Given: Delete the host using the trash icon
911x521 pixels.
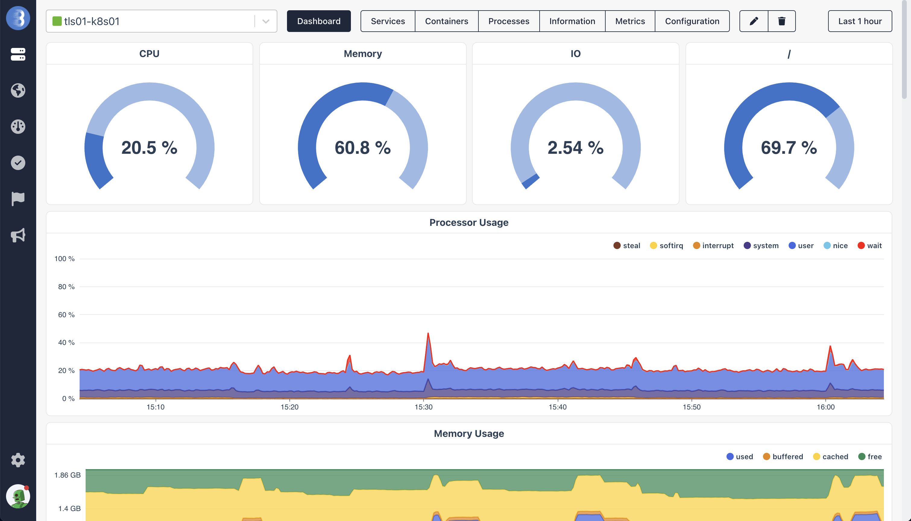Looking at the screenshot, I should click(781, 21).
